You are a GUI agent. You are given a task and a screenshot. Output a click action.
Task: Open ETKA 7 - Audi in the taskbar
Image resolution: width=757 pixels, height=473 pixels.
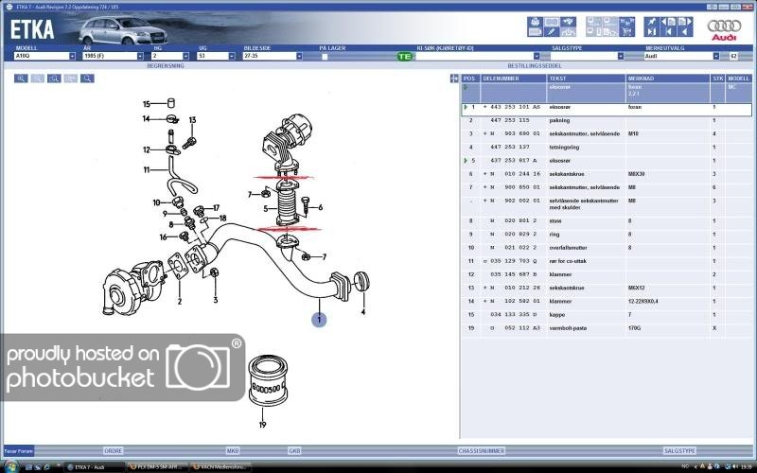point(92,465)
